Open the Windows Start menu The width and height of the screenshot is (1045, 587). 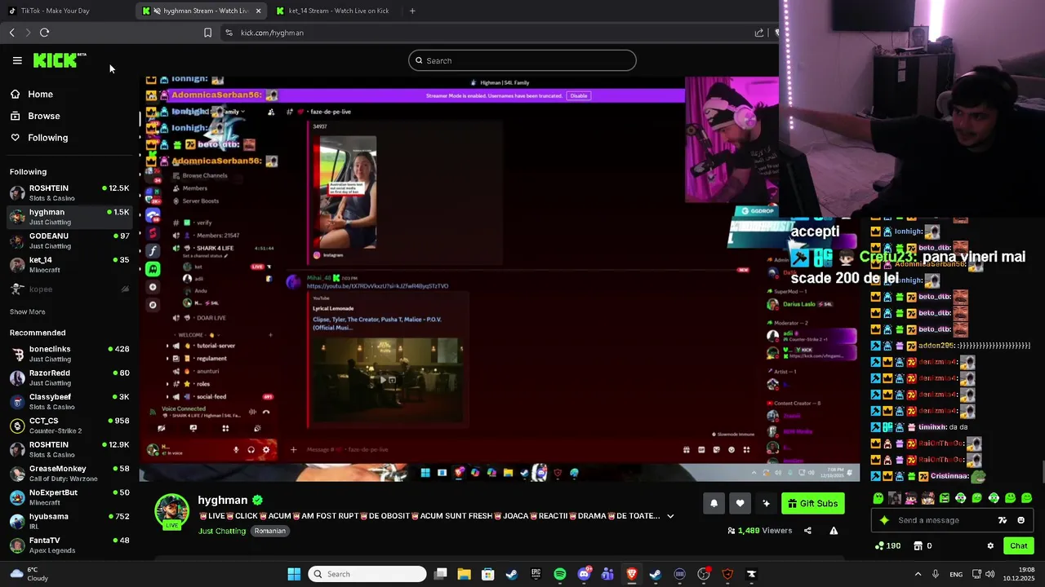point(294,574)
